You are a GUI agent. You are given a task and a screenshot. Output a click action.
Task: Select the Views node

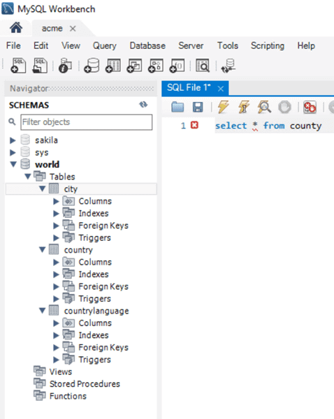tap(61, 372)
